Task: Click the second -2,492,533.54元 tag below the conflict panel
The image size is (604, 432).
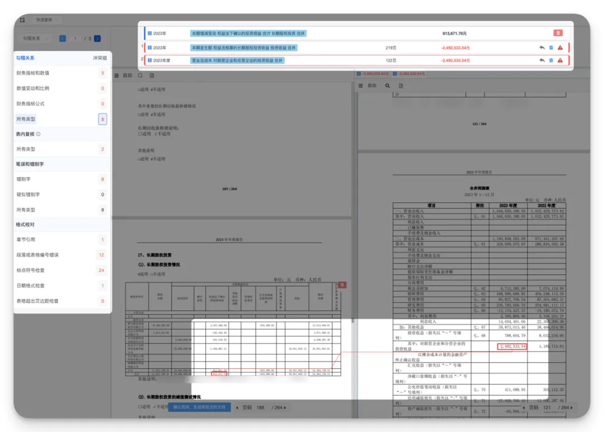Action: [409, 74]
